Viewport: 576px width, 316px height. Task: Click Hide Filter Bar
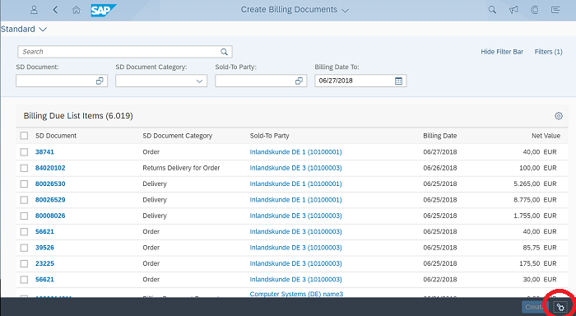[x=502, y=52]
